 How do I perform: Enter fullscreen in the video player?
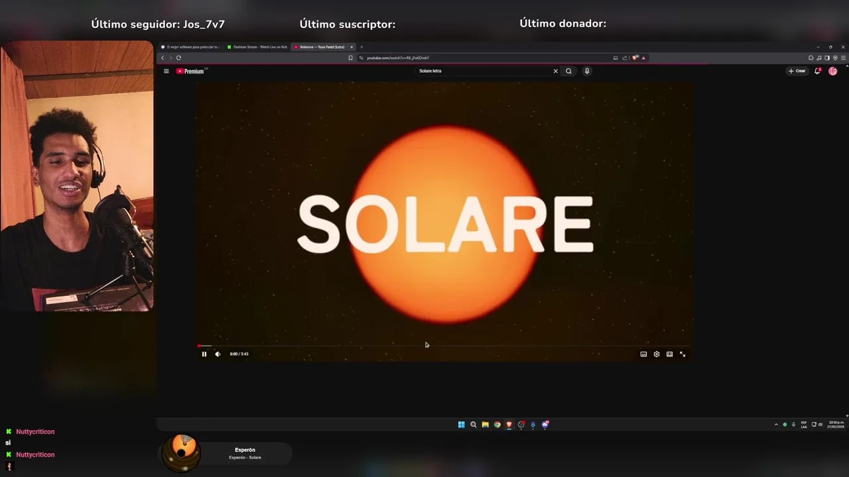(683, 354)
